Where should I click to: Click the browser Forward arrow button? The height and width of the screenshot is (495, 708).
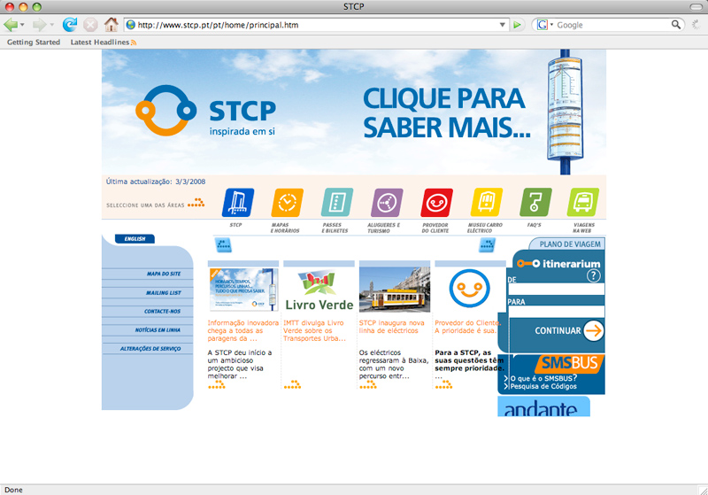coord(40,25)
